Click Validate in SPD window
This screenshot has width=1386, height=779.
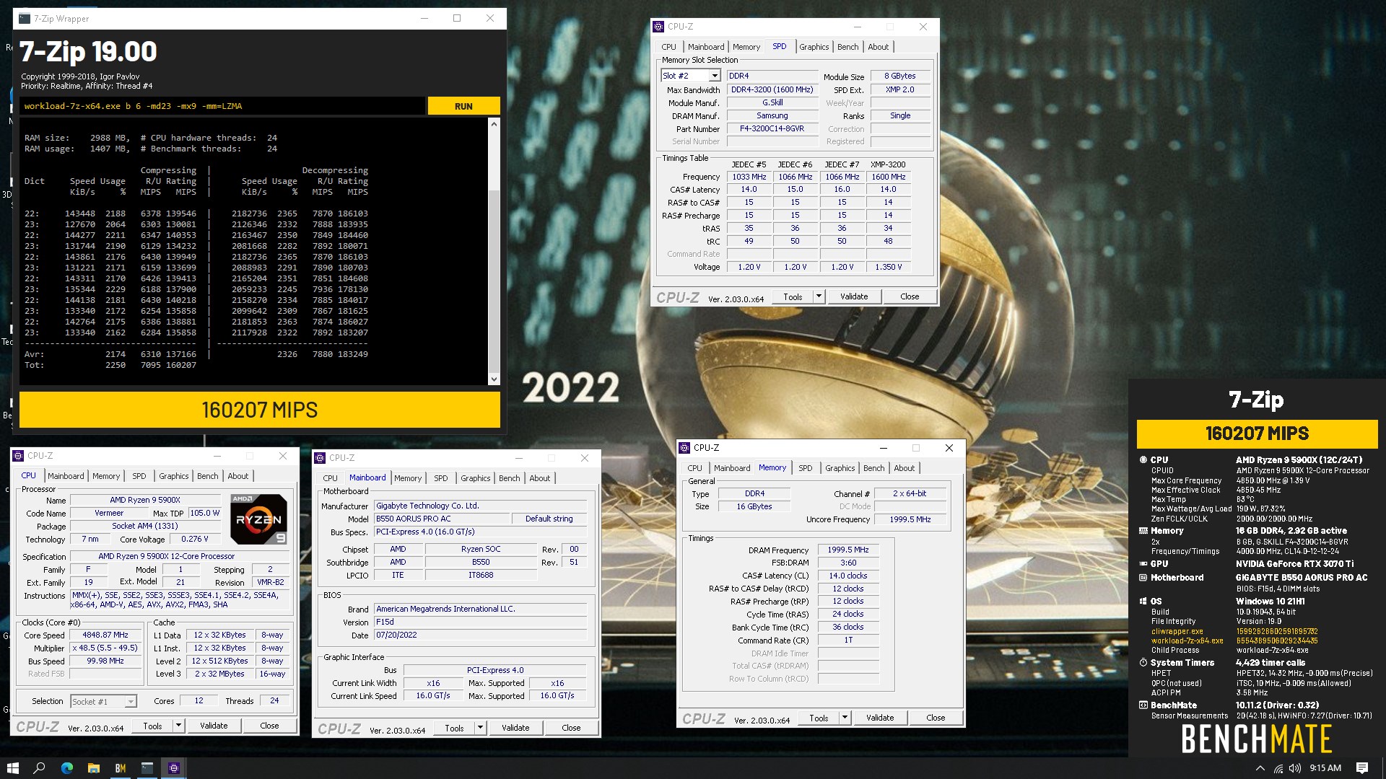[854, 296]
